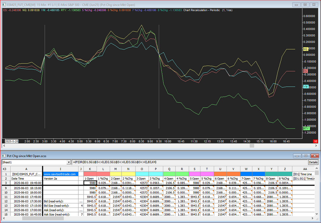321x223 pixels.
Task: Click the spreadsheet window icon beside file name
Action: [4, 156]
